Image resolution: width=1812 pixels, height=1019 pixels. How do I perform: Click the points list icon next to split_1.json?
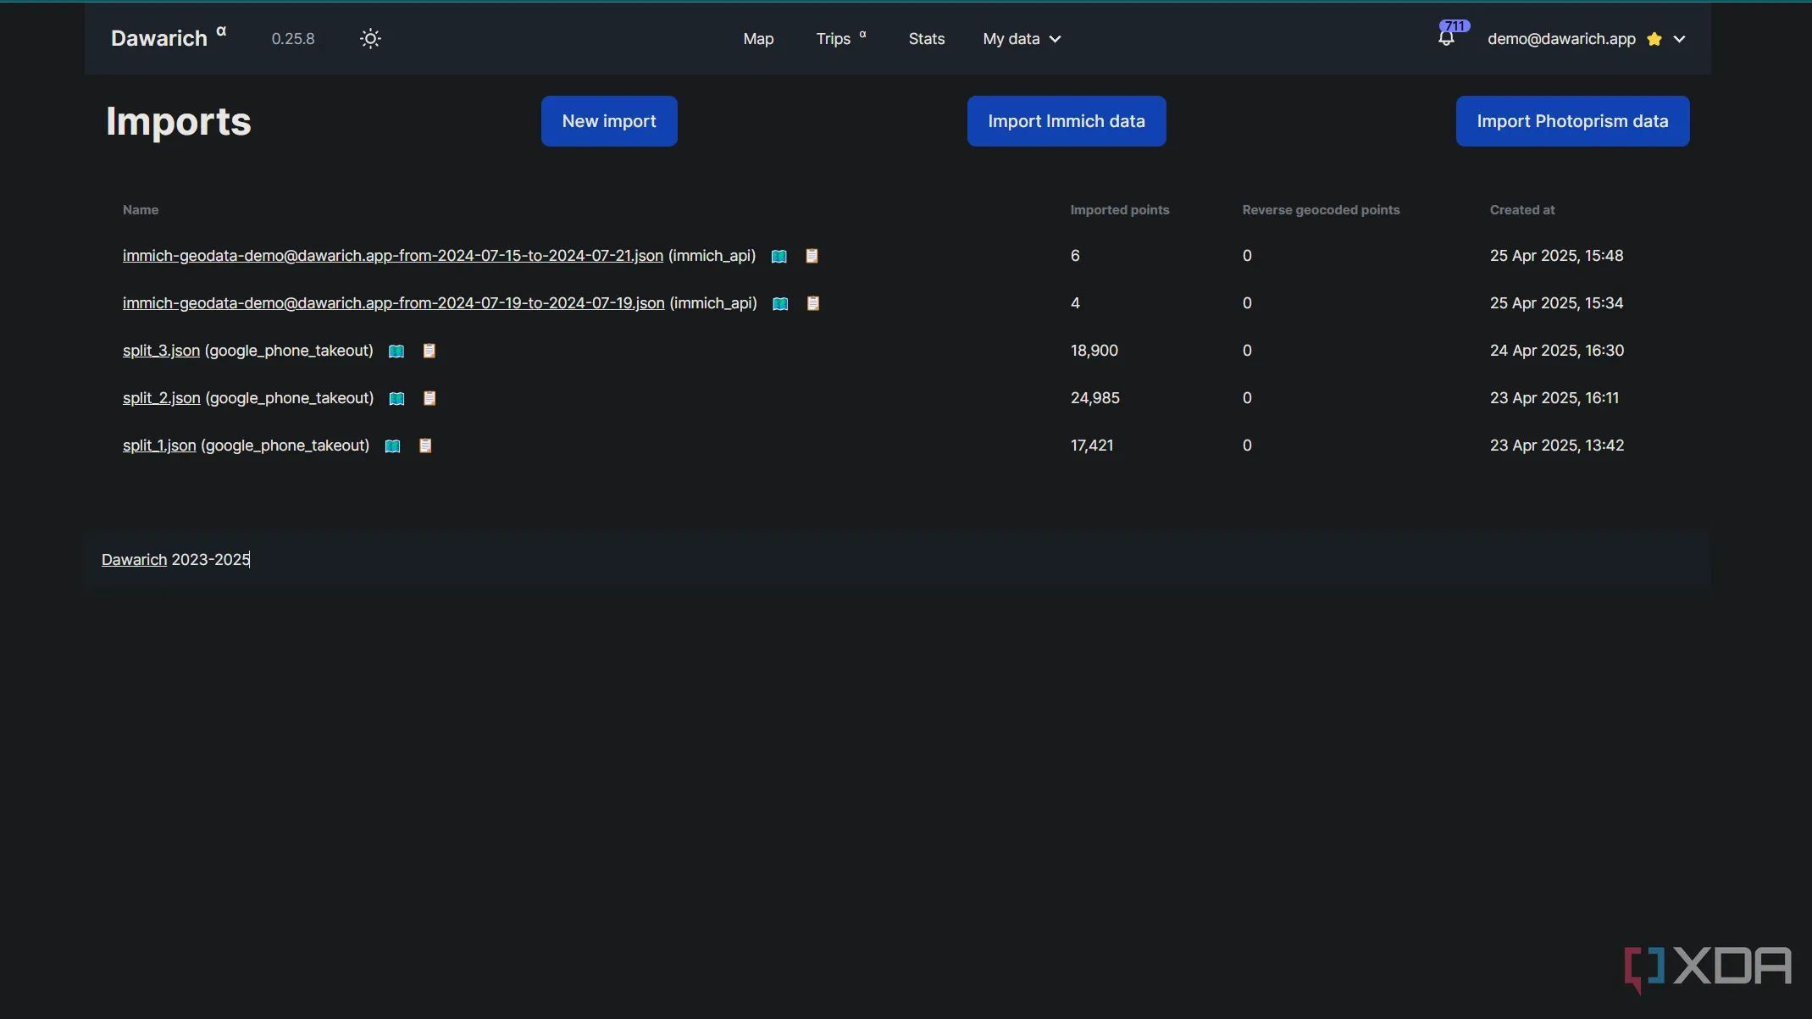425,446
